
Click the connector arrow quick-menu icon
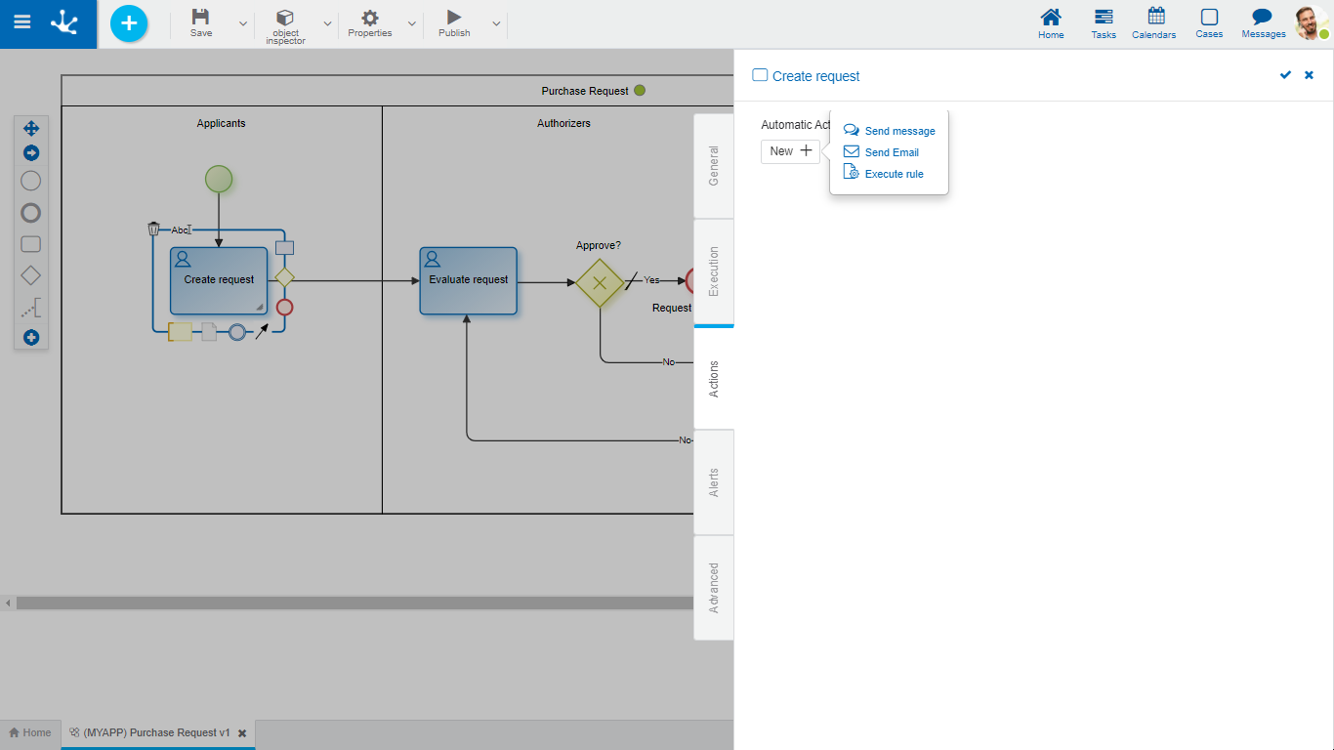point(262,332)
